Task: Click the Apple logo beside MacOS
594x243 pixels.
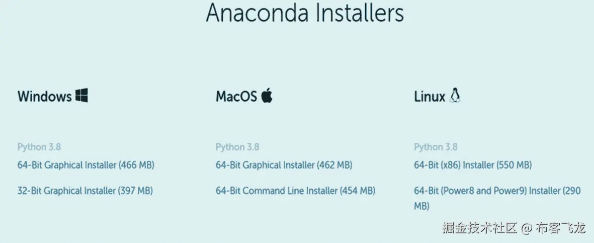Action: pos(267,95)
